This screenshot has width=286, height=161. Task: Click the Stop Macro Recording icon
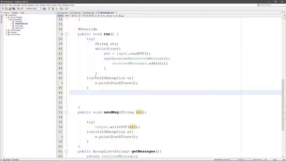pos(116,16)
